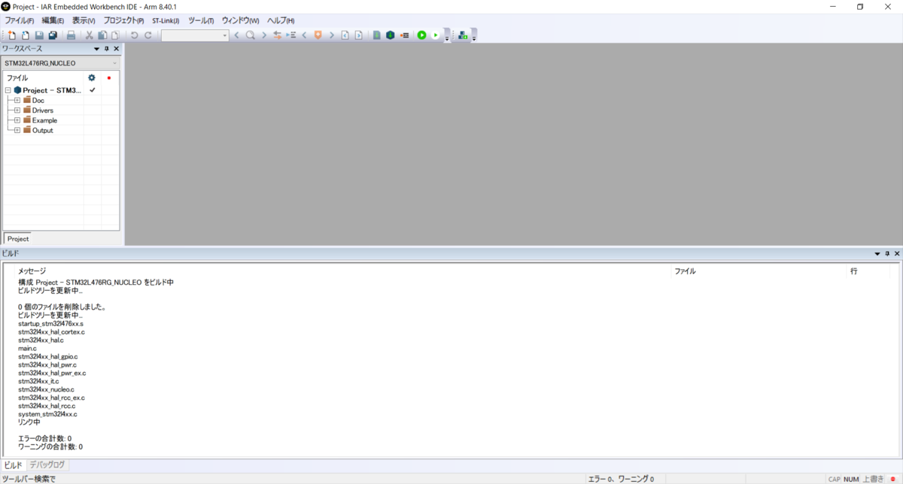The image size is (903, 484).
Task: Open the Build panel options arrow
Action: pyautogui.click(x=877, y=254)
